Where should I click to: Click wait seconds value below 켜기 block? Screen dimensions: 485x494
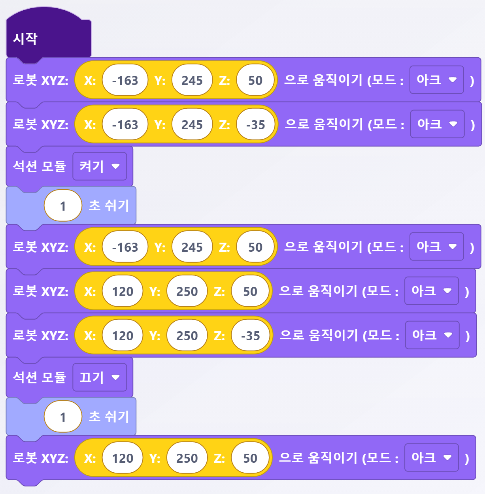[63, 206]
